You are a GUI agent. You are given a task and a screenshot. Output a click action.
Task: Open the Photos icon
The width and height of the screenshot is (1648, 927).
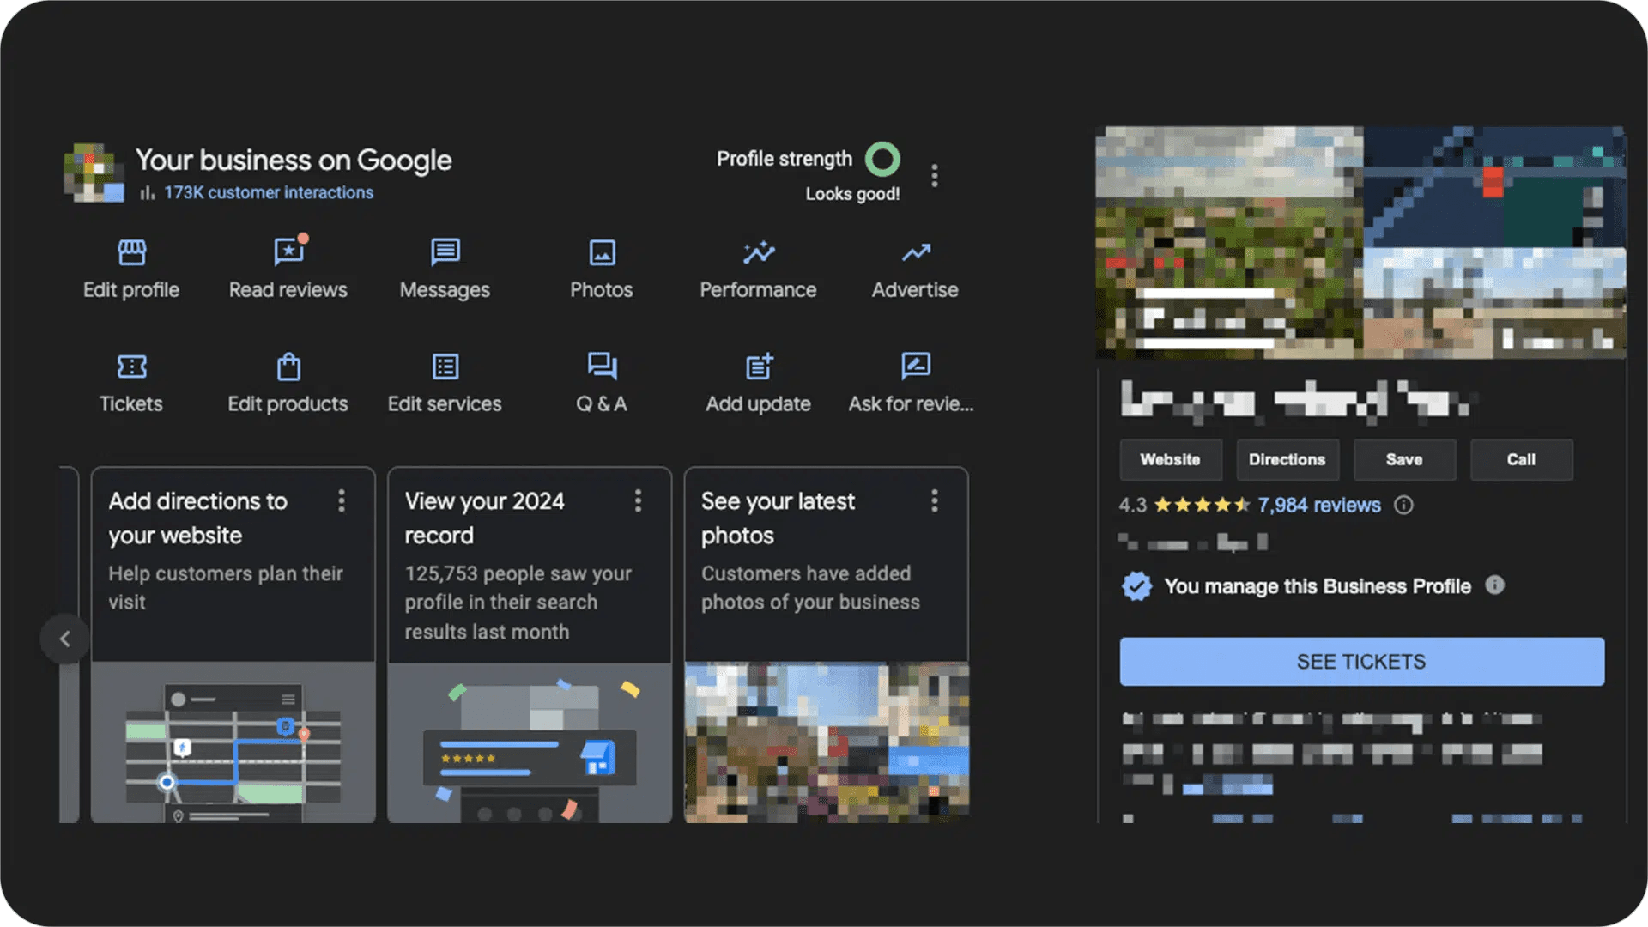coord(602,252)
